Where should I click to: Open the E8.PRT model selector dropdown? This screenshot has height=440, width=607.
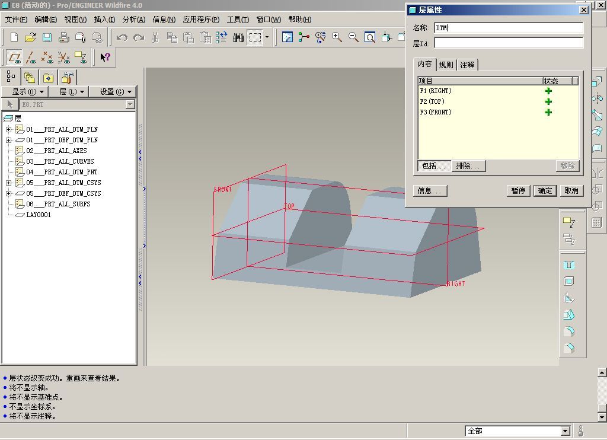click(130, 104)
